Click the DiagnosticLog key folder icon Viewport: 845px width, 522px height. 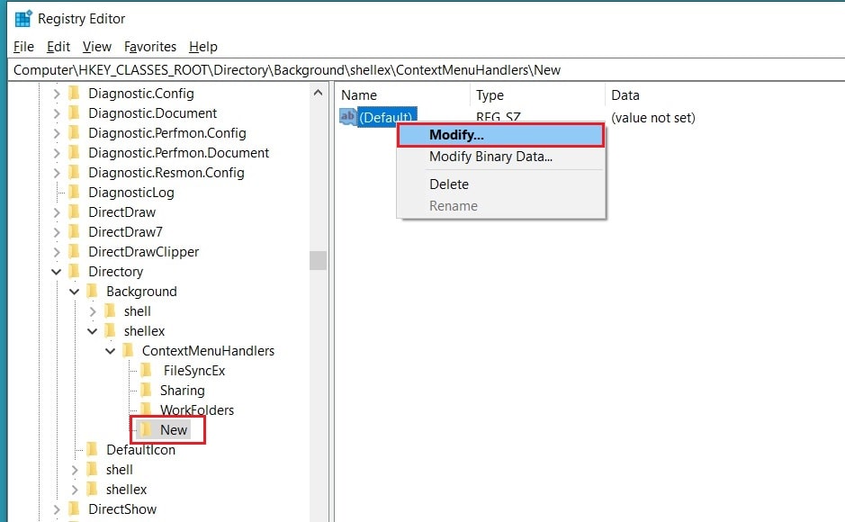(x=76, y=192)
